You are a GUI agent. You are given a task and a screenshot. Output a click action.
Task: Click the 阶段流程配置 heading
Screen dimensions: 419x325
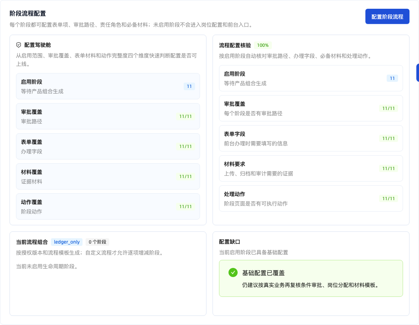point(28,13)
